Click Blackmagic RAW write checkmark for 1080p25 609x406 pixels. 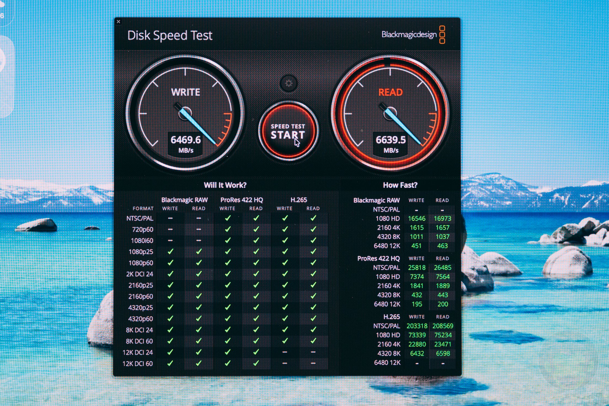170,252
